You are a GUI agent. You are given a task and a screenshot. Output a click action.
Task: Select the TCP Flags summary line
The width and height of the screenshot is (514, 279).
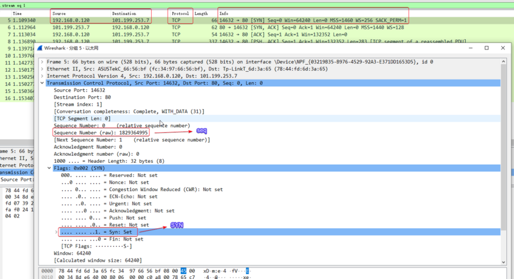point(96,246)
